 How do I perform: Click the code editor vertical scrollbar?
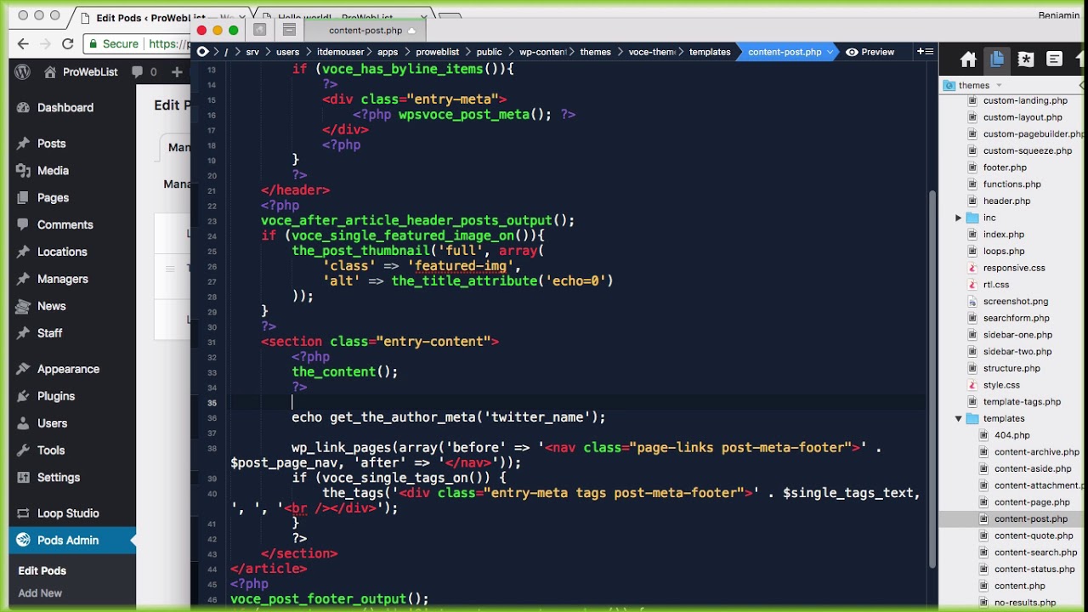[932, 378]
